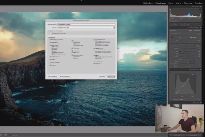Image resolution: width=205 pixels, height=137 pixels.
Task: Toggle Klarheit checkbox
Action: coord(50,60)
